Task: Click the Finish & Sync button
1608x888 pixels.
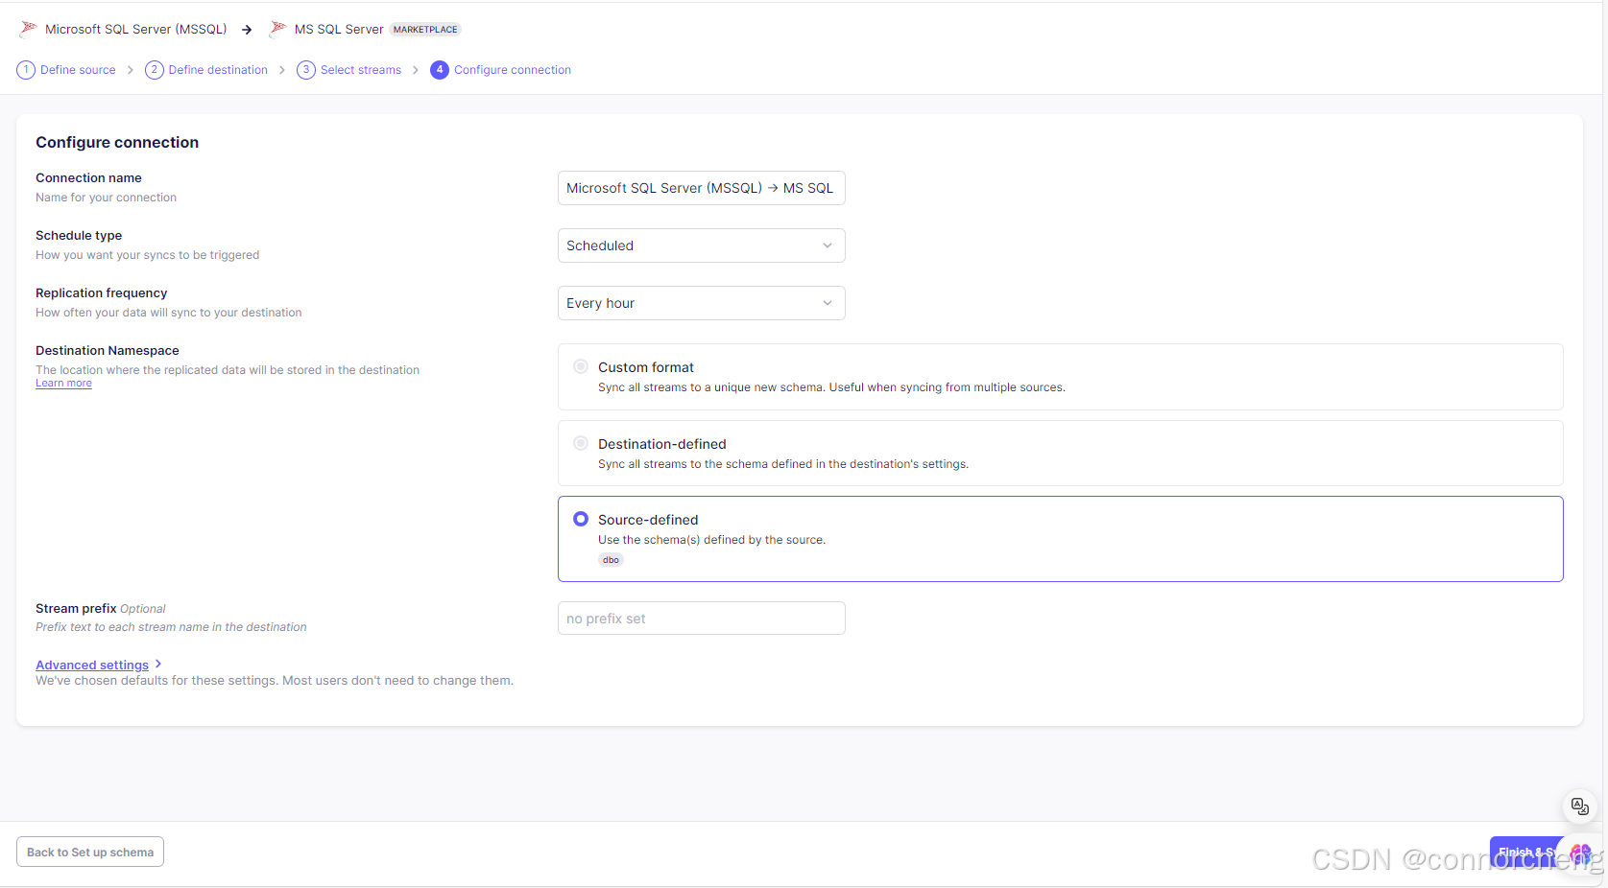Action: pos(1531,852)
